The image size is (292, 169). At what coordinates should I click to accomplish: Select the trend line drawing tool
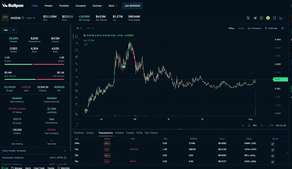(76, 43)
